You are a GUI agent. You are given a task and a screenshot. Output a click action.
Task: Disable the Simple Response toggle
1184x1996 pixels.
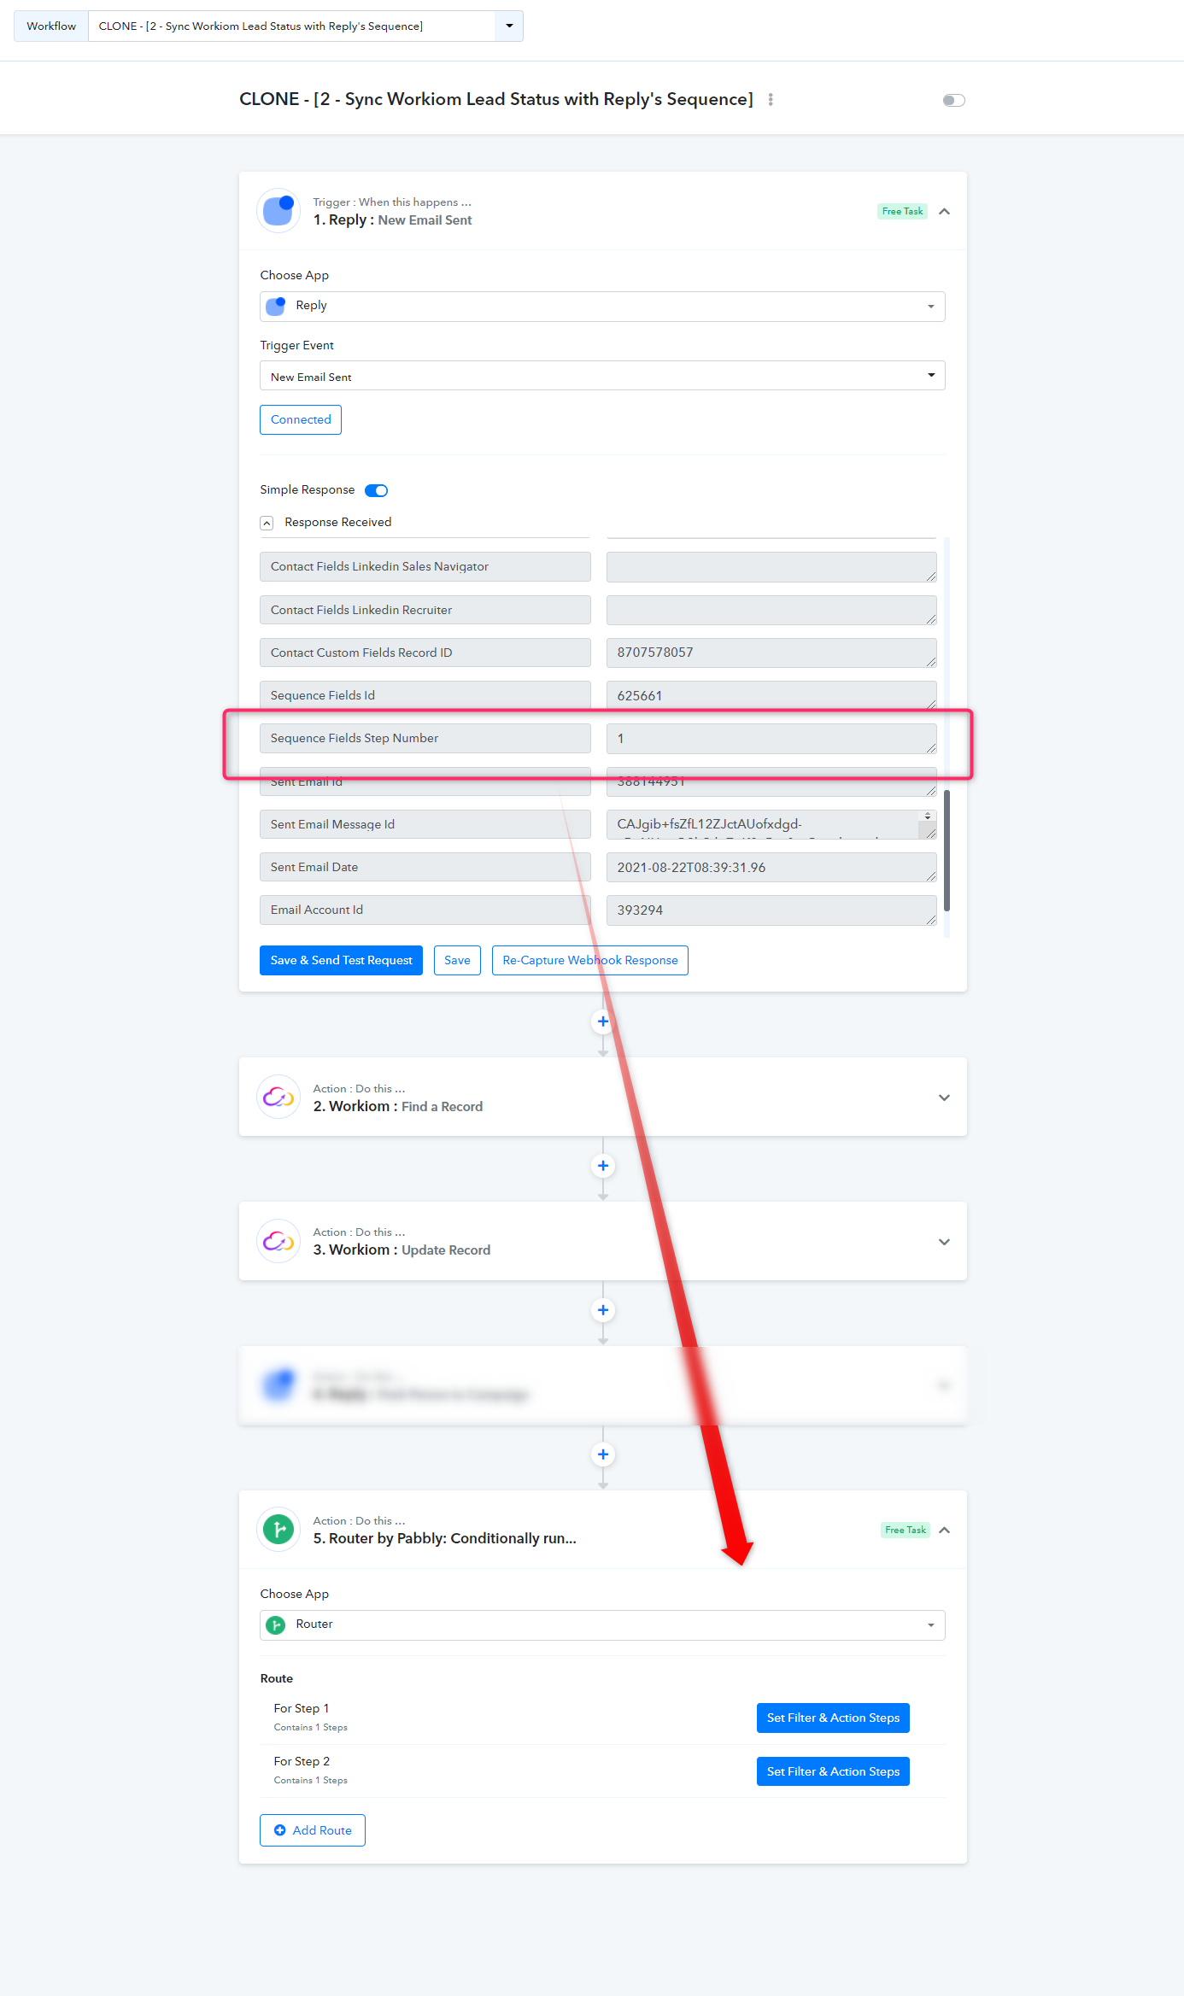click(376, 490)
